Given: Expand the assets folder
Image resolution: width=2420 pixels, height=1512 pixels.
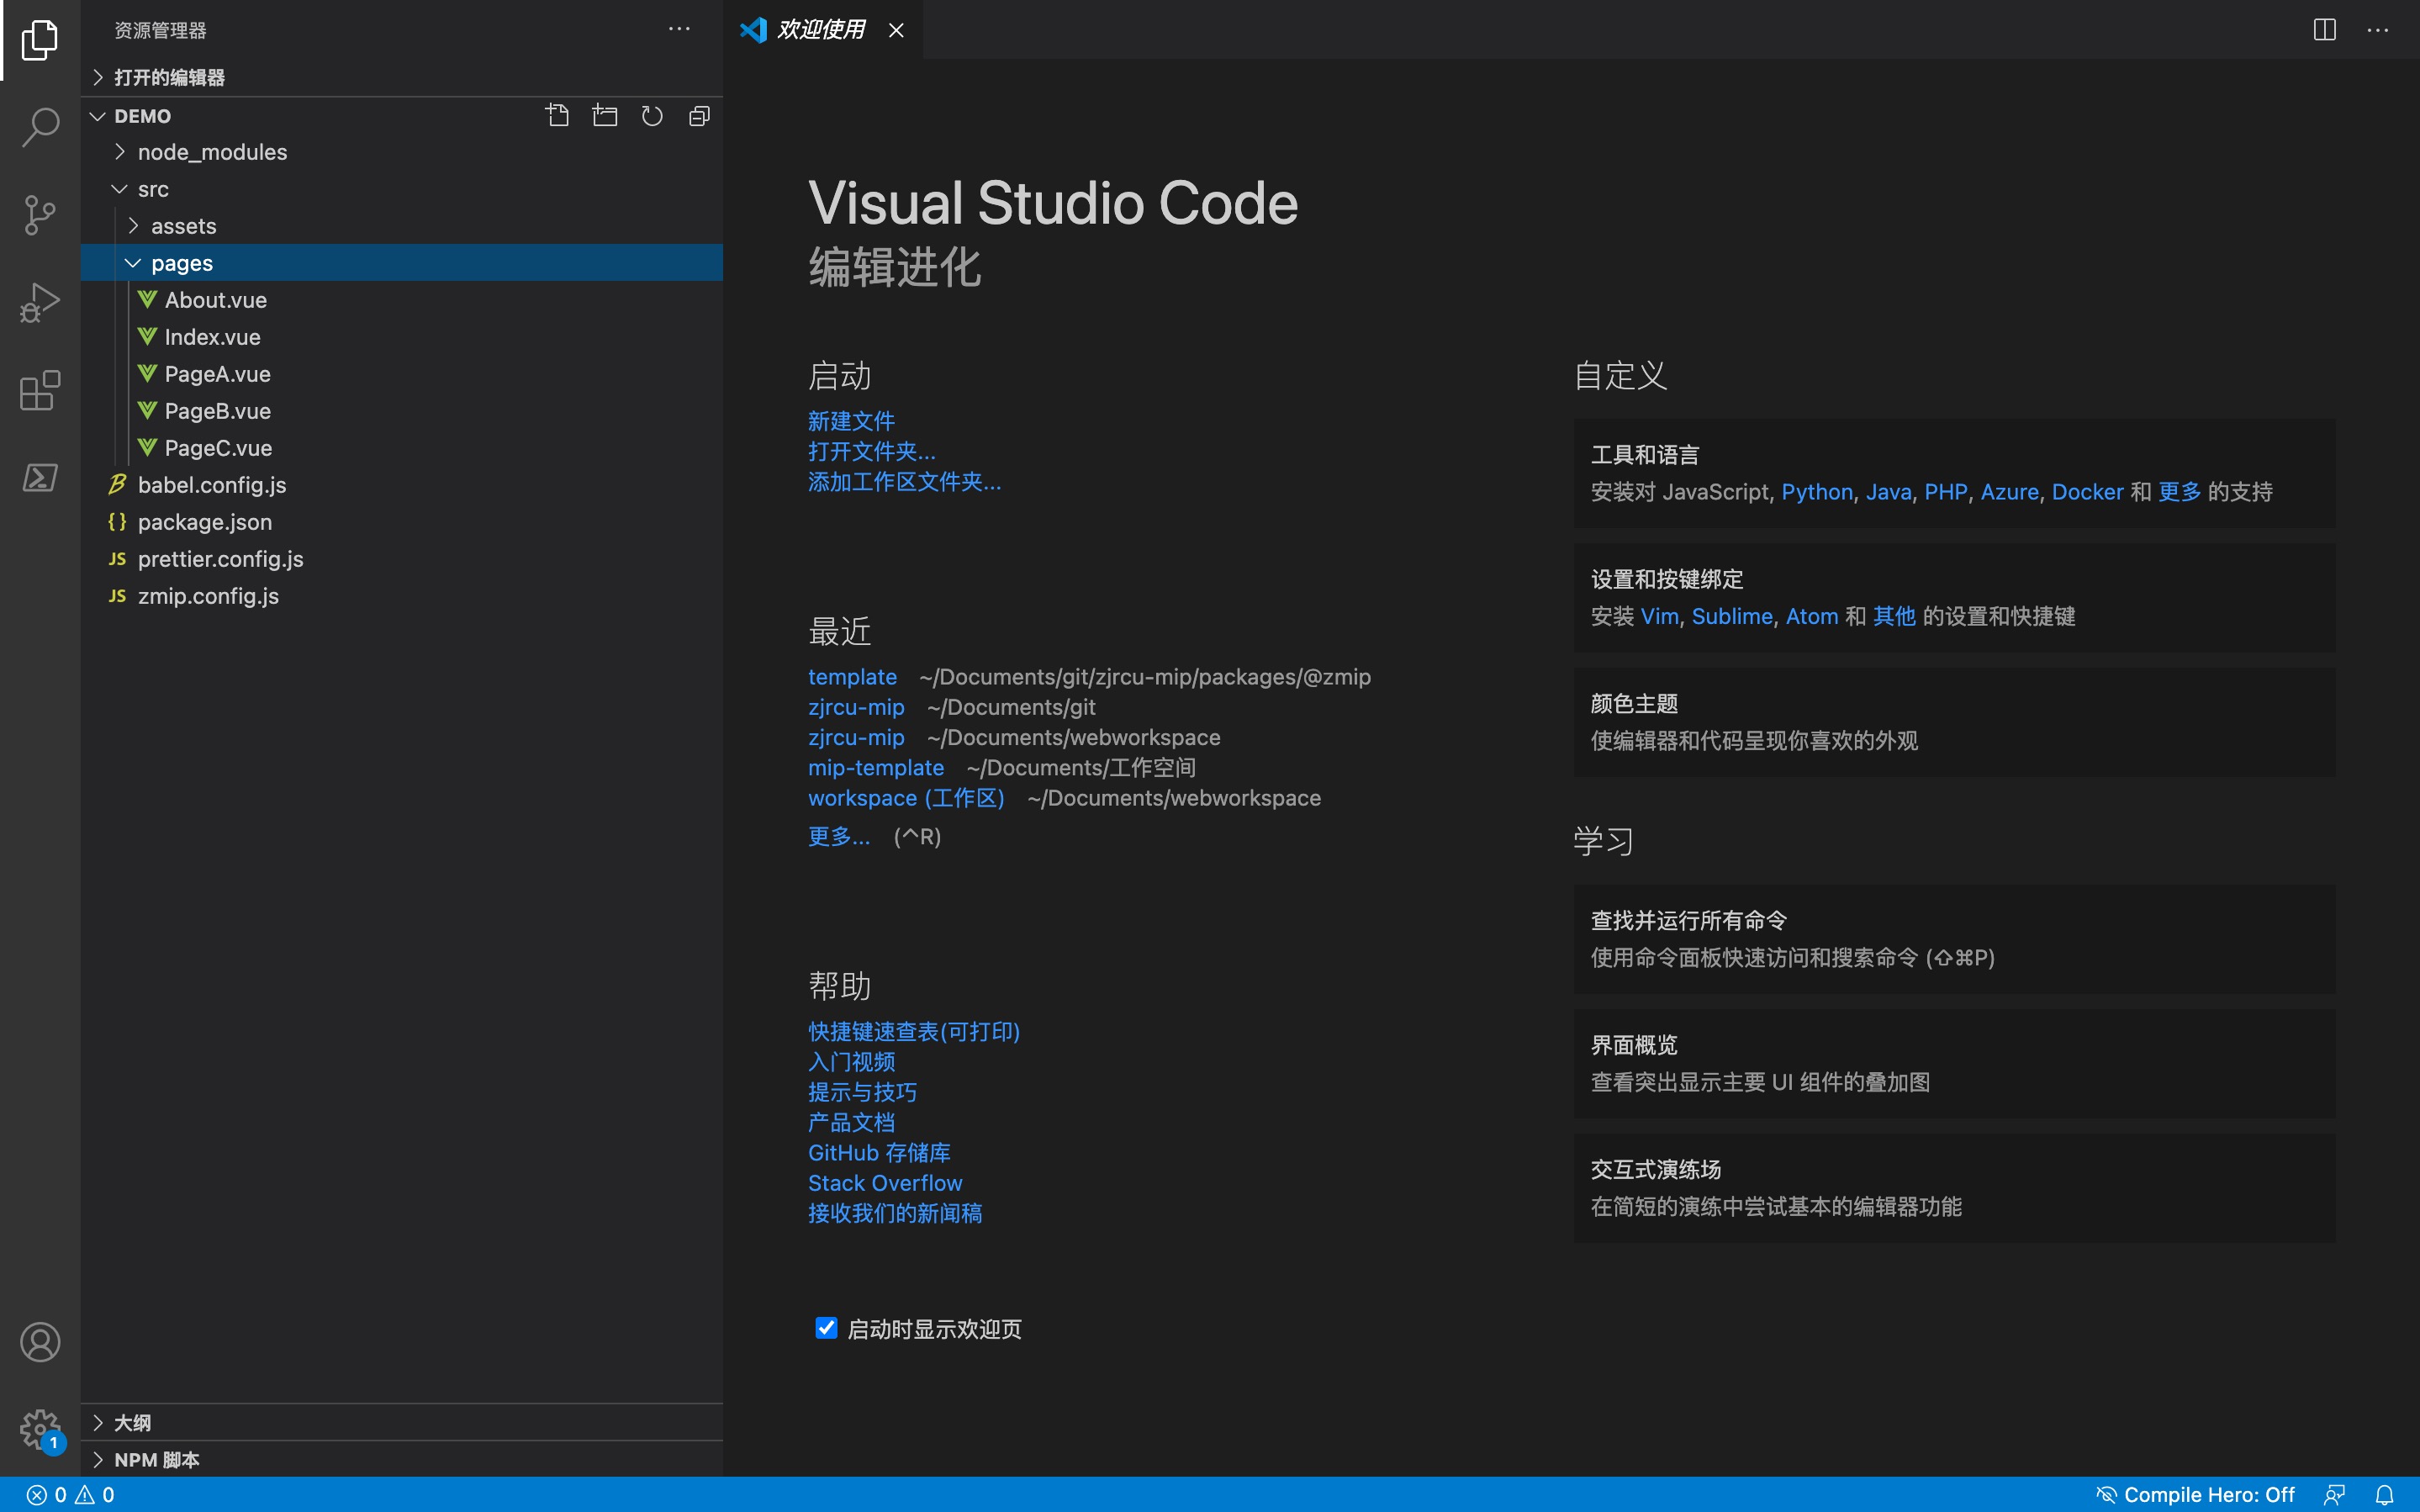Looking at the screenshot, I should click(x=402, y=226).
